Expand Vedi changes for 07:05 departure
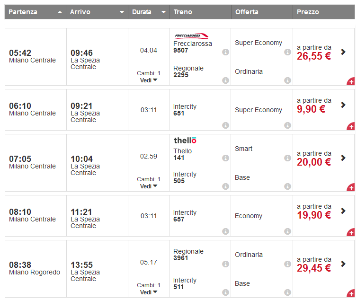This screenshot has height=300, width=357. (x=149, y=186)
